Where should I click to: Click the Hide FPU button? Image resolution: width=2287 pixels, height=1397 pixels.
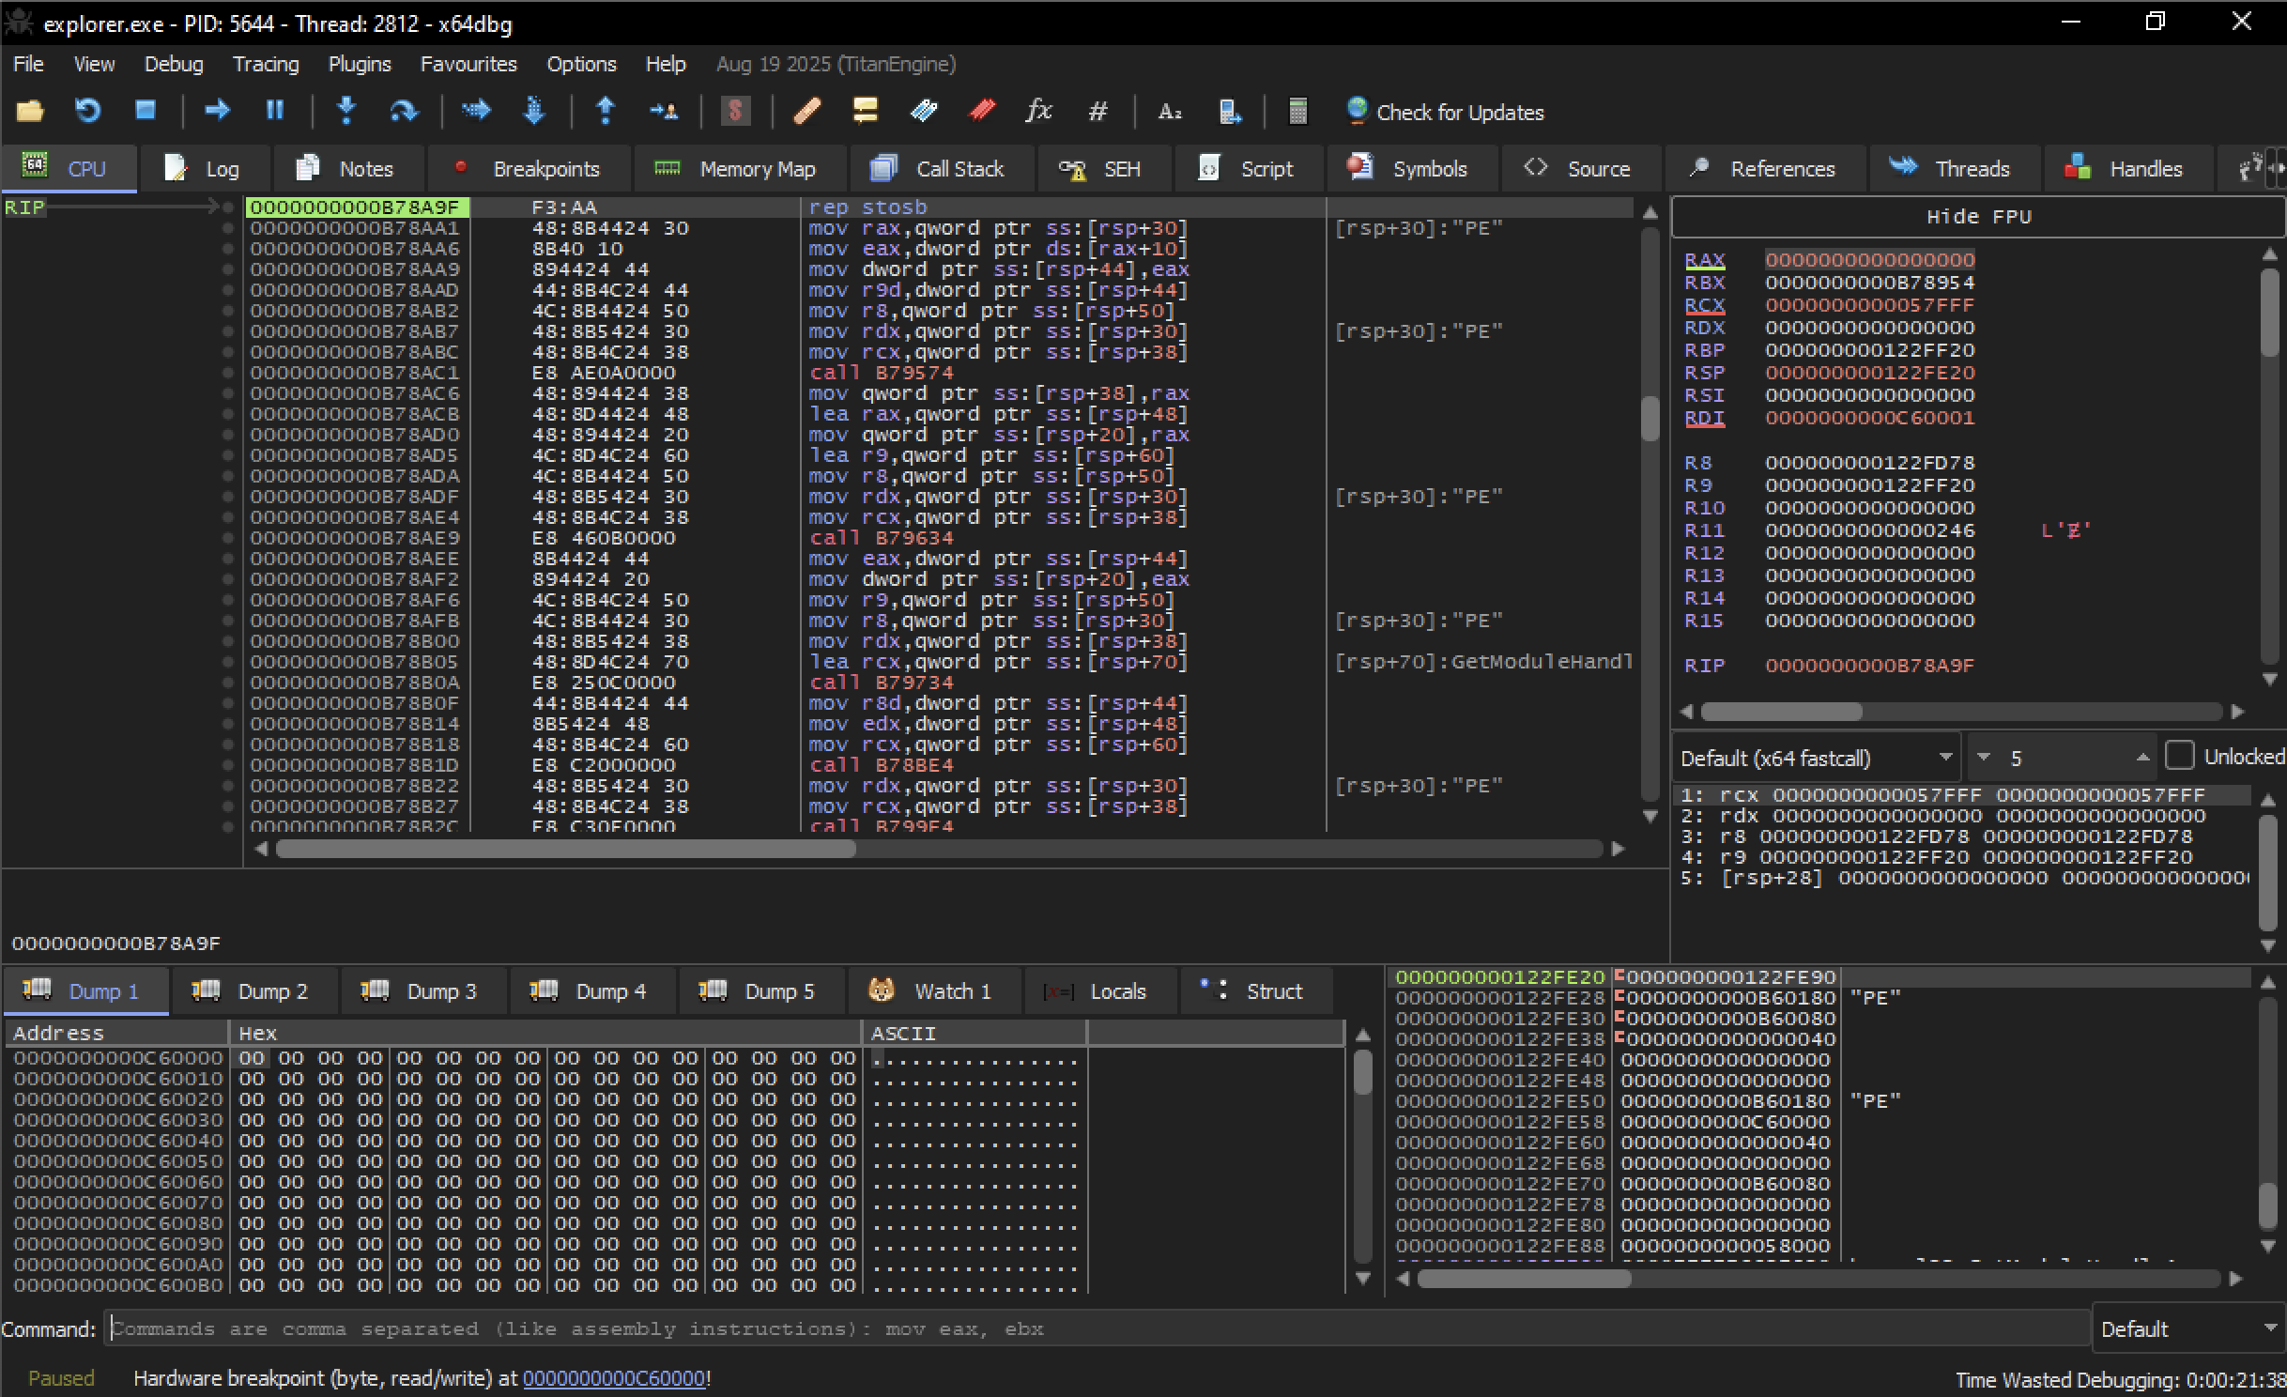pyautogui.click(x=1978, y=217)
